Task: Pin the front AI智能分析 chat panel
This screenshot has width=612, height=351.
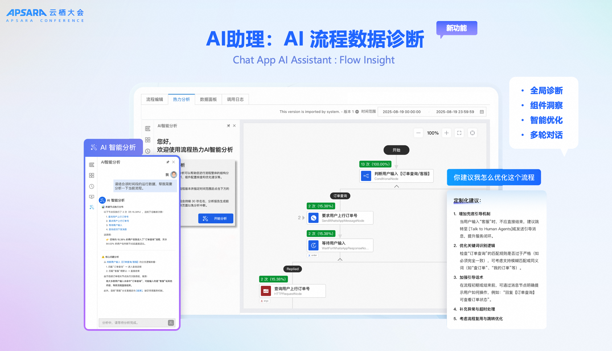Action: click(168, 162)
